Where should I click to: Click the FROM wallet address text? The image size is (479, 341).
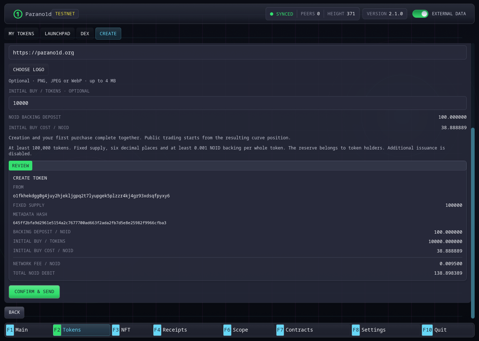coord(91,196)
